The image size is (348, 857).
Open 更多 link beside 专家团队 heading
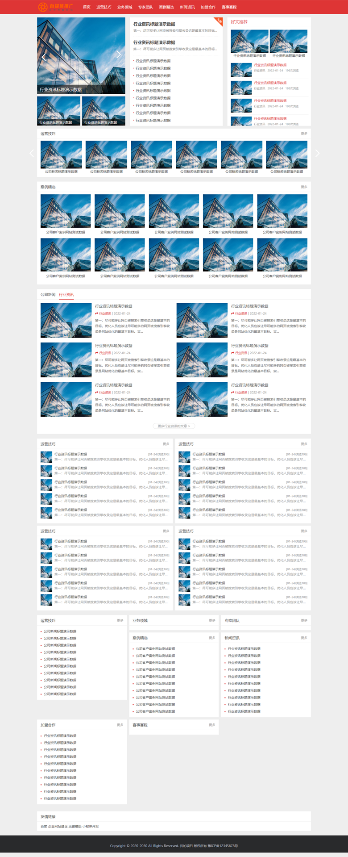pyautogui.click(x=304, y=620)
